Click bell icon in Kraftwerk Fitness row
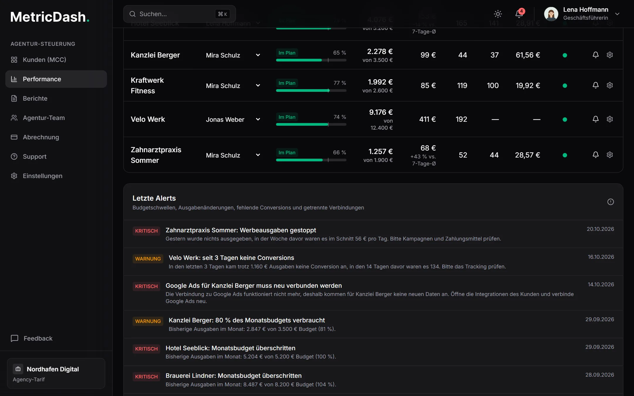The height and width of the screenshot is (396, 634). point(596,85)
